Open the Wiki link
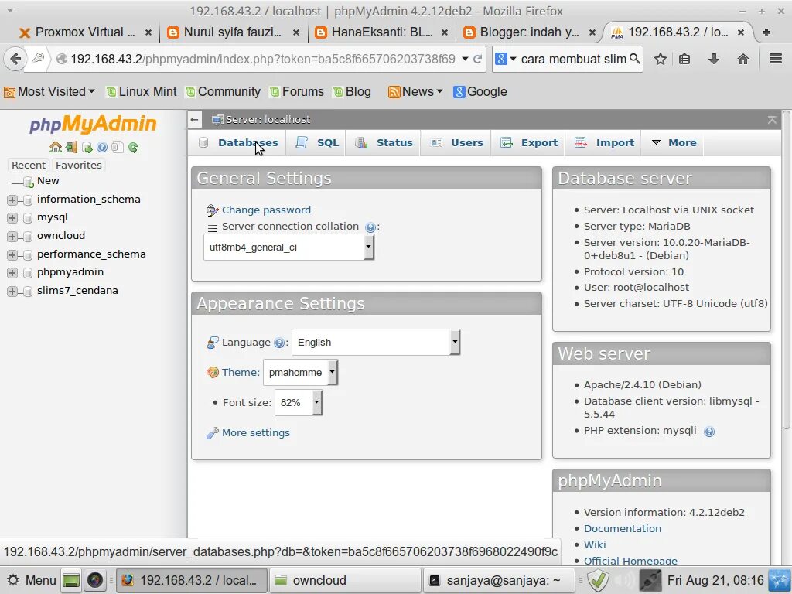The height and width of the screenshot is (594, 792). pos(595,545)
